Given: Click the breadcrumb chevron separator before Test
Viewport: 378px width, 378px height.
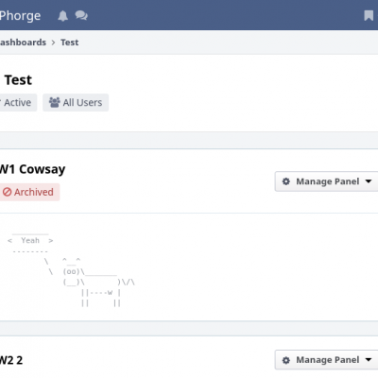Looking at the screenshot, I should (53, 43).
